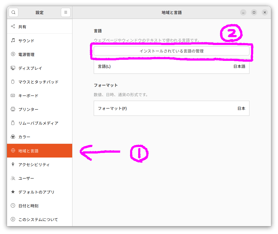Viewport: 278px width, 234px height.
Task: Click the mouse icon beside マウスとタッチパッド
Action: [x=13, y=82]
